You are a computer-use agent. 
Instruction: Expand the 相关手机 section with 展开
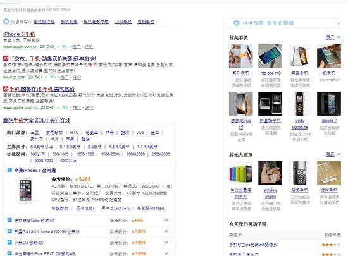tap(333, 37)
